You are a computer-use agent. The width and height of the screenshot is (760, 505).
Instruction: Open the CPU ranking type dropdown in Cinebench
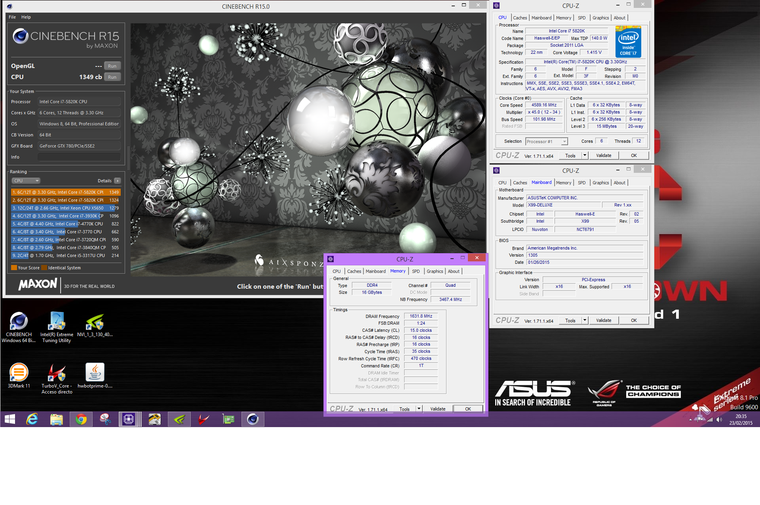pos(26,181)
